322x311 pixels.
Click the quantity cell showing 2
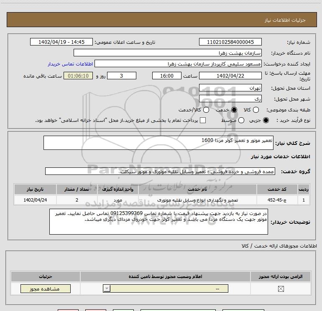pos(77,200)
